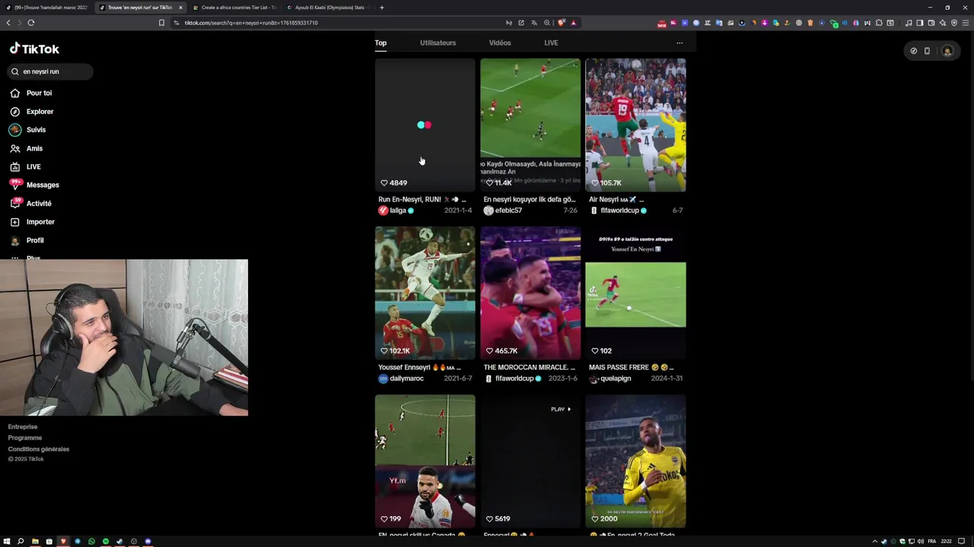Switch to the Utilisateurs tab

(438, 43)
